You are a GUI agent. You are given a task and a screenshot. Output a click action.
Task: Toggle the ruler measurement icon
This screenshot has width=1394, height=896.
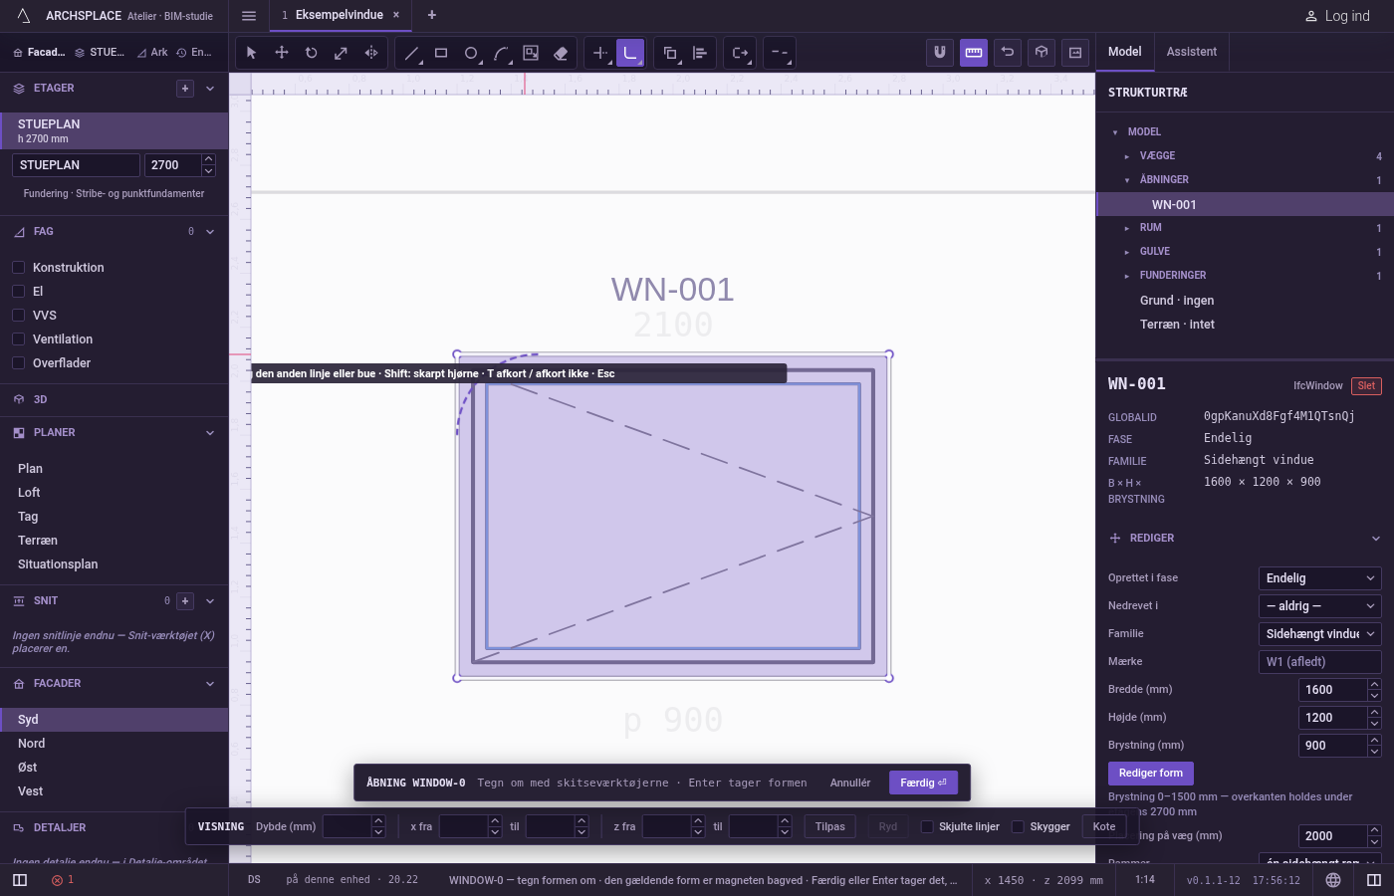tap(974, 53)
